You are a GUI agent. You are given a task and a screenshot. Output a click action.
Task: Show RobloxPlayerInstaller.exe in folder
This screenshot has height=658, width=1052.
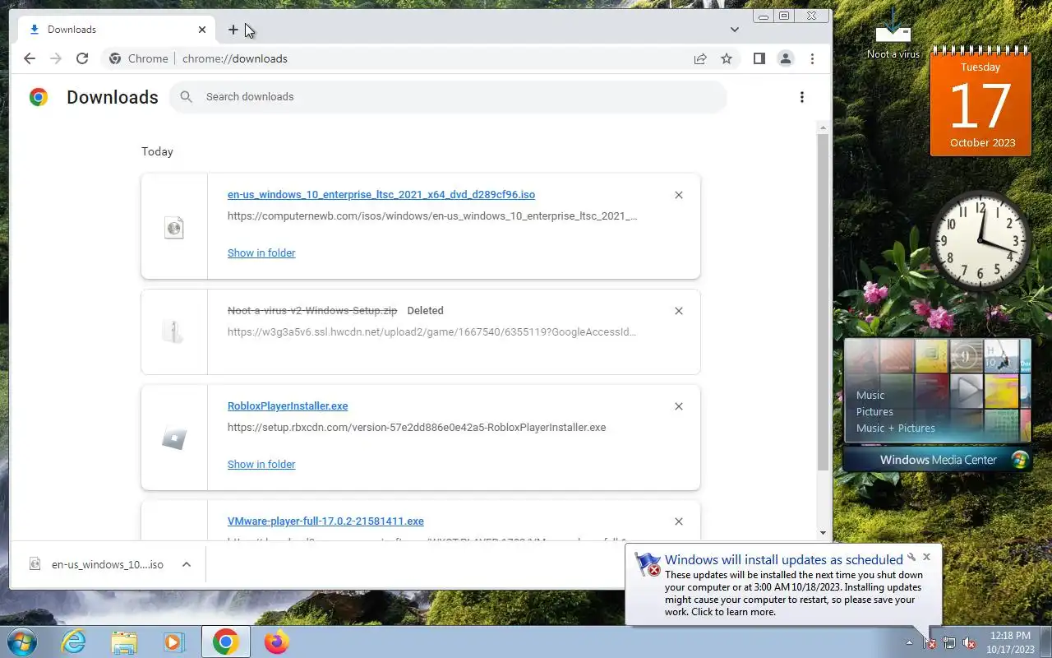tap(261, 465)
